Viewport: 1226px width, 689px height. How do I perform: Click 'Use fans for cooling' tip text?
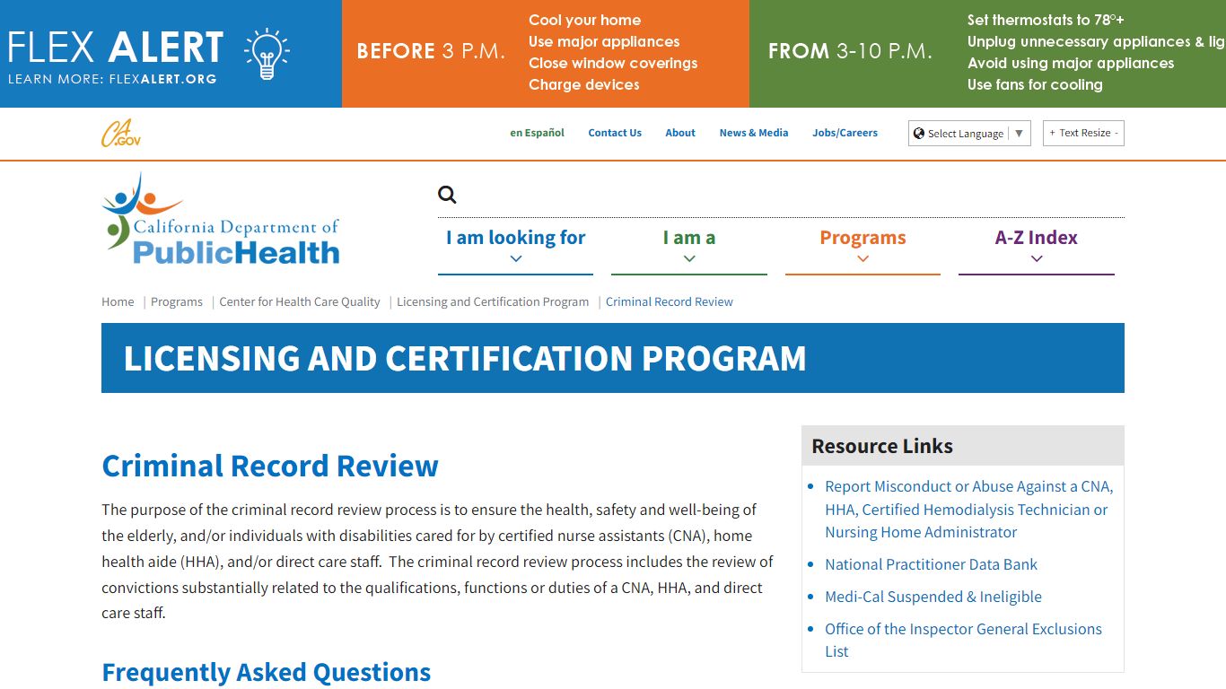pyautogui.click(x=1035, y=84)
